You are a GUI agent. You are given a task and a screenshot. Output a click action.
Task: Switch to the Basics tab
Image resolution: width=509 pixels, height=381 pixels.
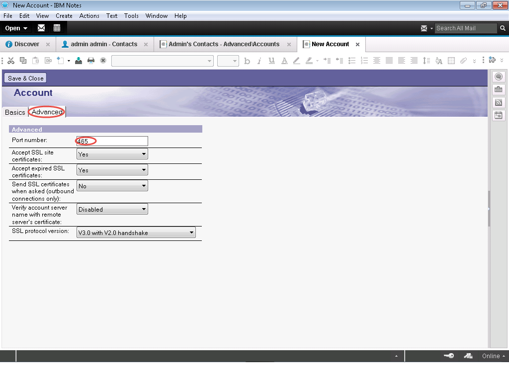15,112
